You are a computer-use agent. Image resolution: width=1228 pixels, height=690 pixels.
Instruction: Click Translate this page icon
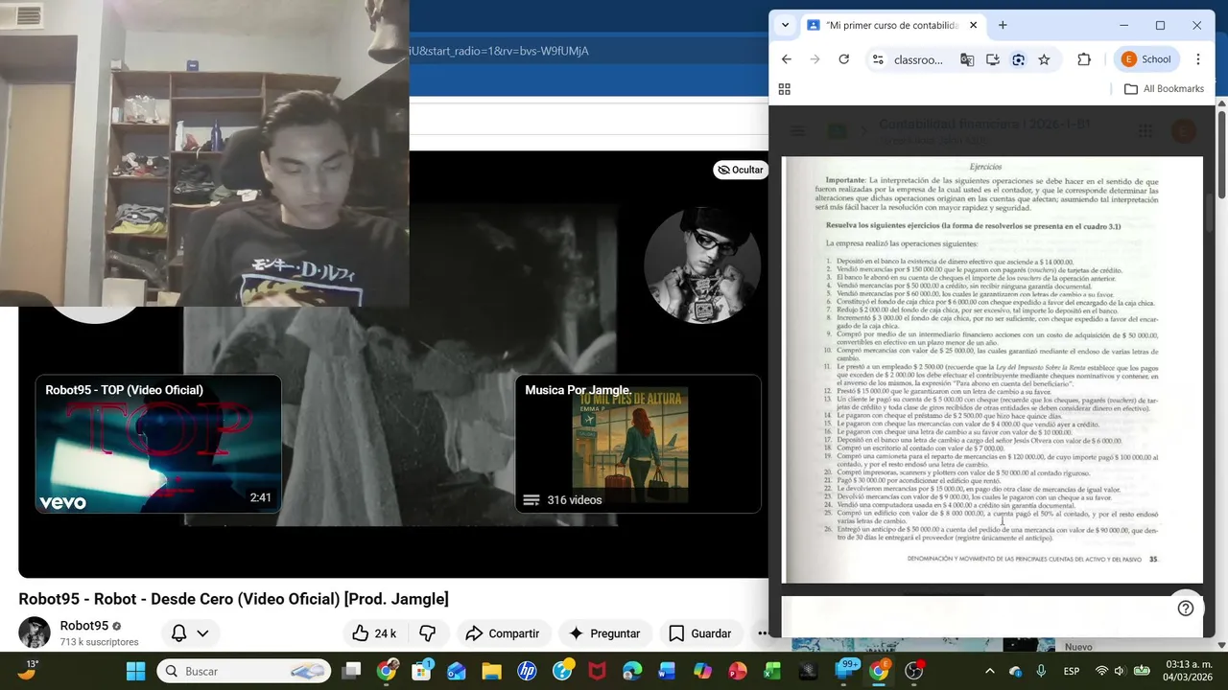coord(967,59)
